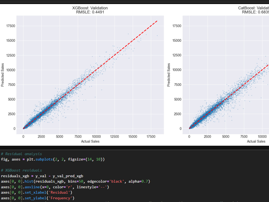The width and height of the screenshot is (269, 202).
Task: Place cursor in '# XGBoost residuals' comment
Action: pos(22,170)
